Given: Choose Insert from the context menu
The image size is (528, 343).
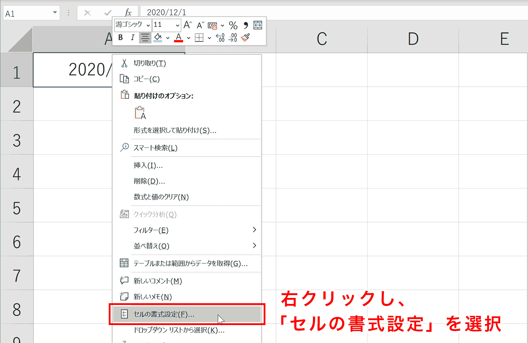Looking at the screenshot, I should tap(187, 165).
